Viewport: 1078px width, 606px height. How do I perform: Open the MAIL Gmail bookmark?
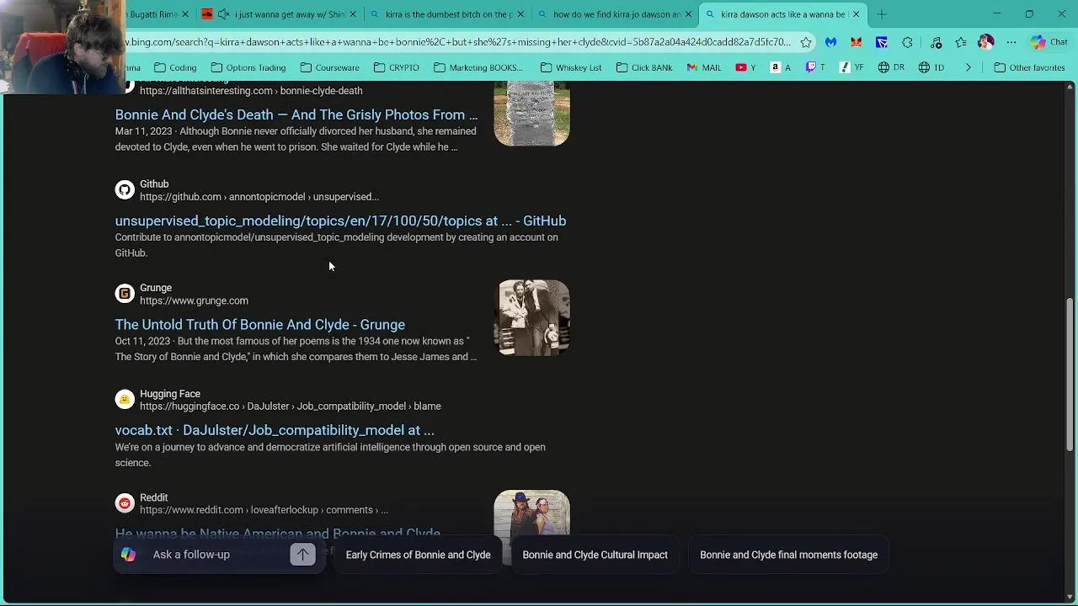point(704,67)
